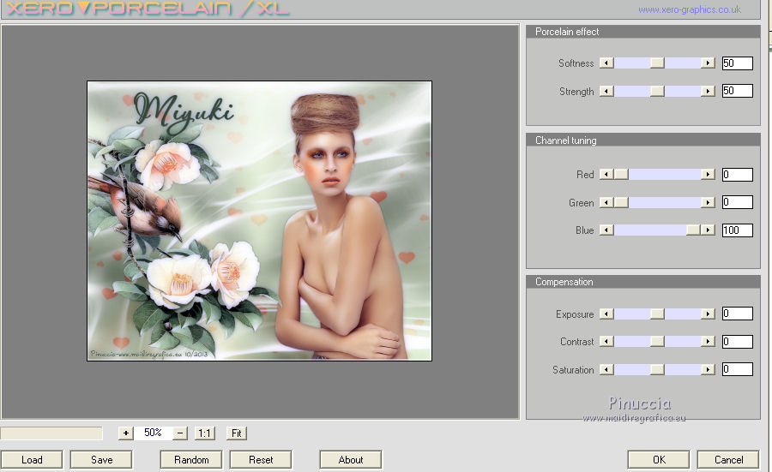
Task: Click right arrow of Strength slider
Action: [x=708, y=92]
